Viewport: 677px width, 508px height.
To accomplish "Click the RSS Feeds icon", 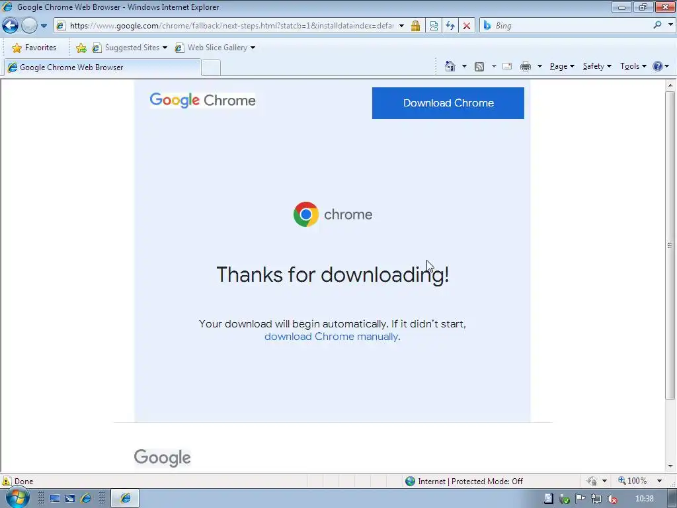I will (x=479, y=66).
